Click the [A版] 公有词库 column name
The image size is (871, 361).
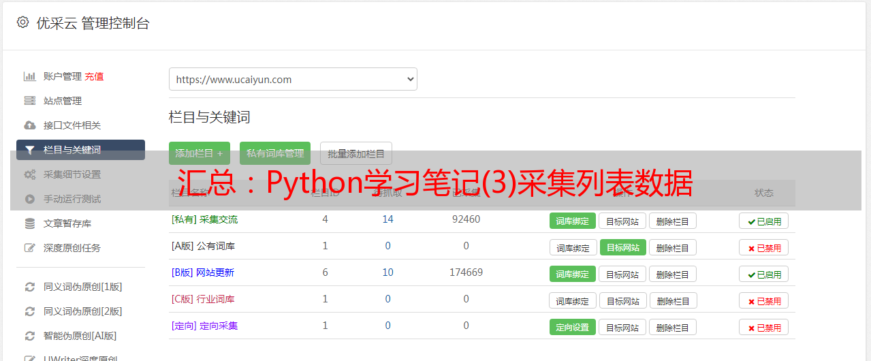[x=203, y=246]
